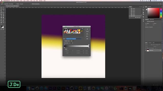Image resolution: width=163 pixels, height=91 pixels.
Task: Open the layer blend mode dropdown
Action: coord(149,47)
